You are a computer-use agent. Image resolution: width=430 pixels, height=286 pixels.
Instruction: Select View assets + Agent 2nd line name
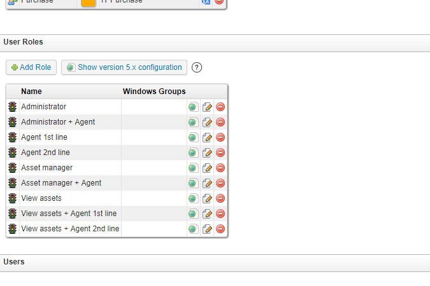70,229
